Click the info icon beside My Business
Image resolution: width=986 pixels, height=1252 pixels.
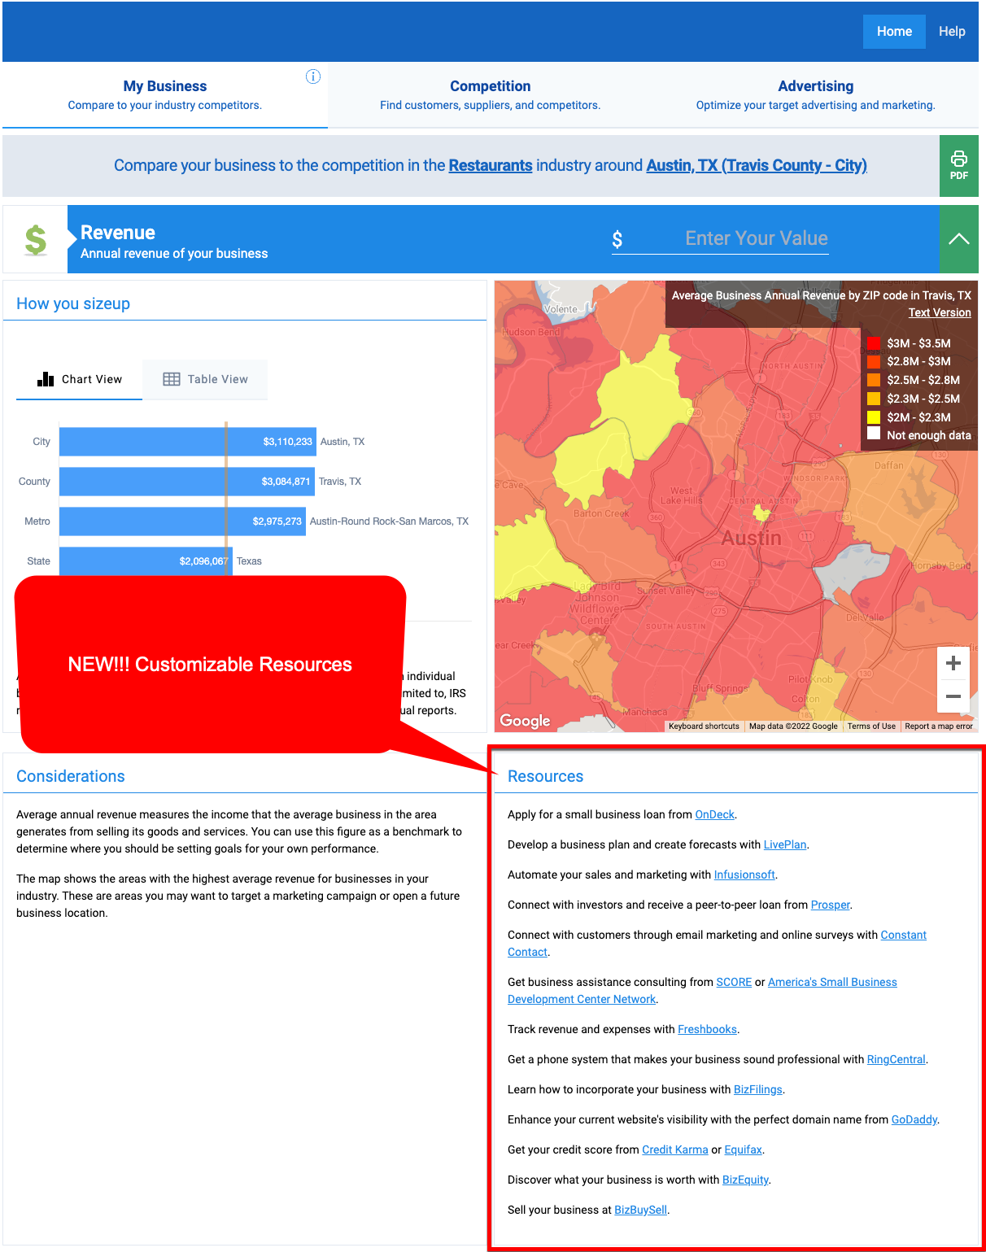click(313, 76)
